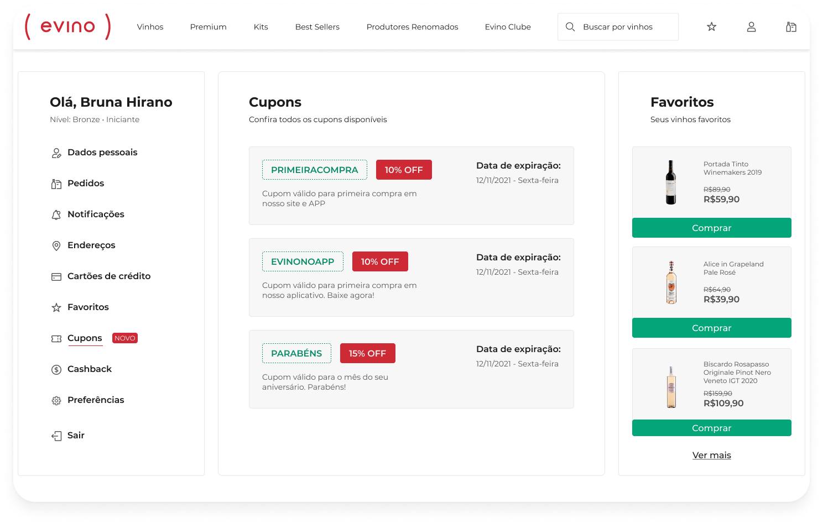Click the Favoritos panel heading
The height and width of the screenshot is (524, 823).
pos(682,102)
